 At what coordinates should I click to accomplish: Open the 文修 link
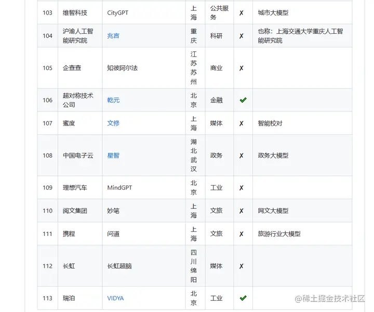[x=113, y=123]
